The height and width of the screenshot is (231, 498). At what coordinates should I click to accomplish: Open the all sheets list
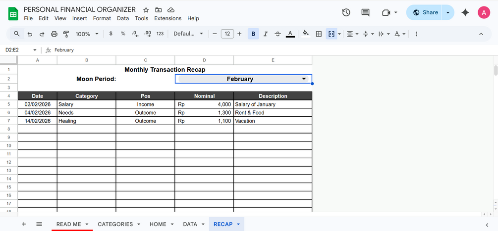pyautogui.click(x=39, y=224)
